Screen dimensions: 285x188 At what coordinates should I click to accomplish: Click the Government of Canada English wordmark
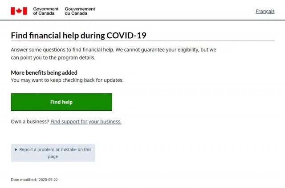click(x=45, y=11)
